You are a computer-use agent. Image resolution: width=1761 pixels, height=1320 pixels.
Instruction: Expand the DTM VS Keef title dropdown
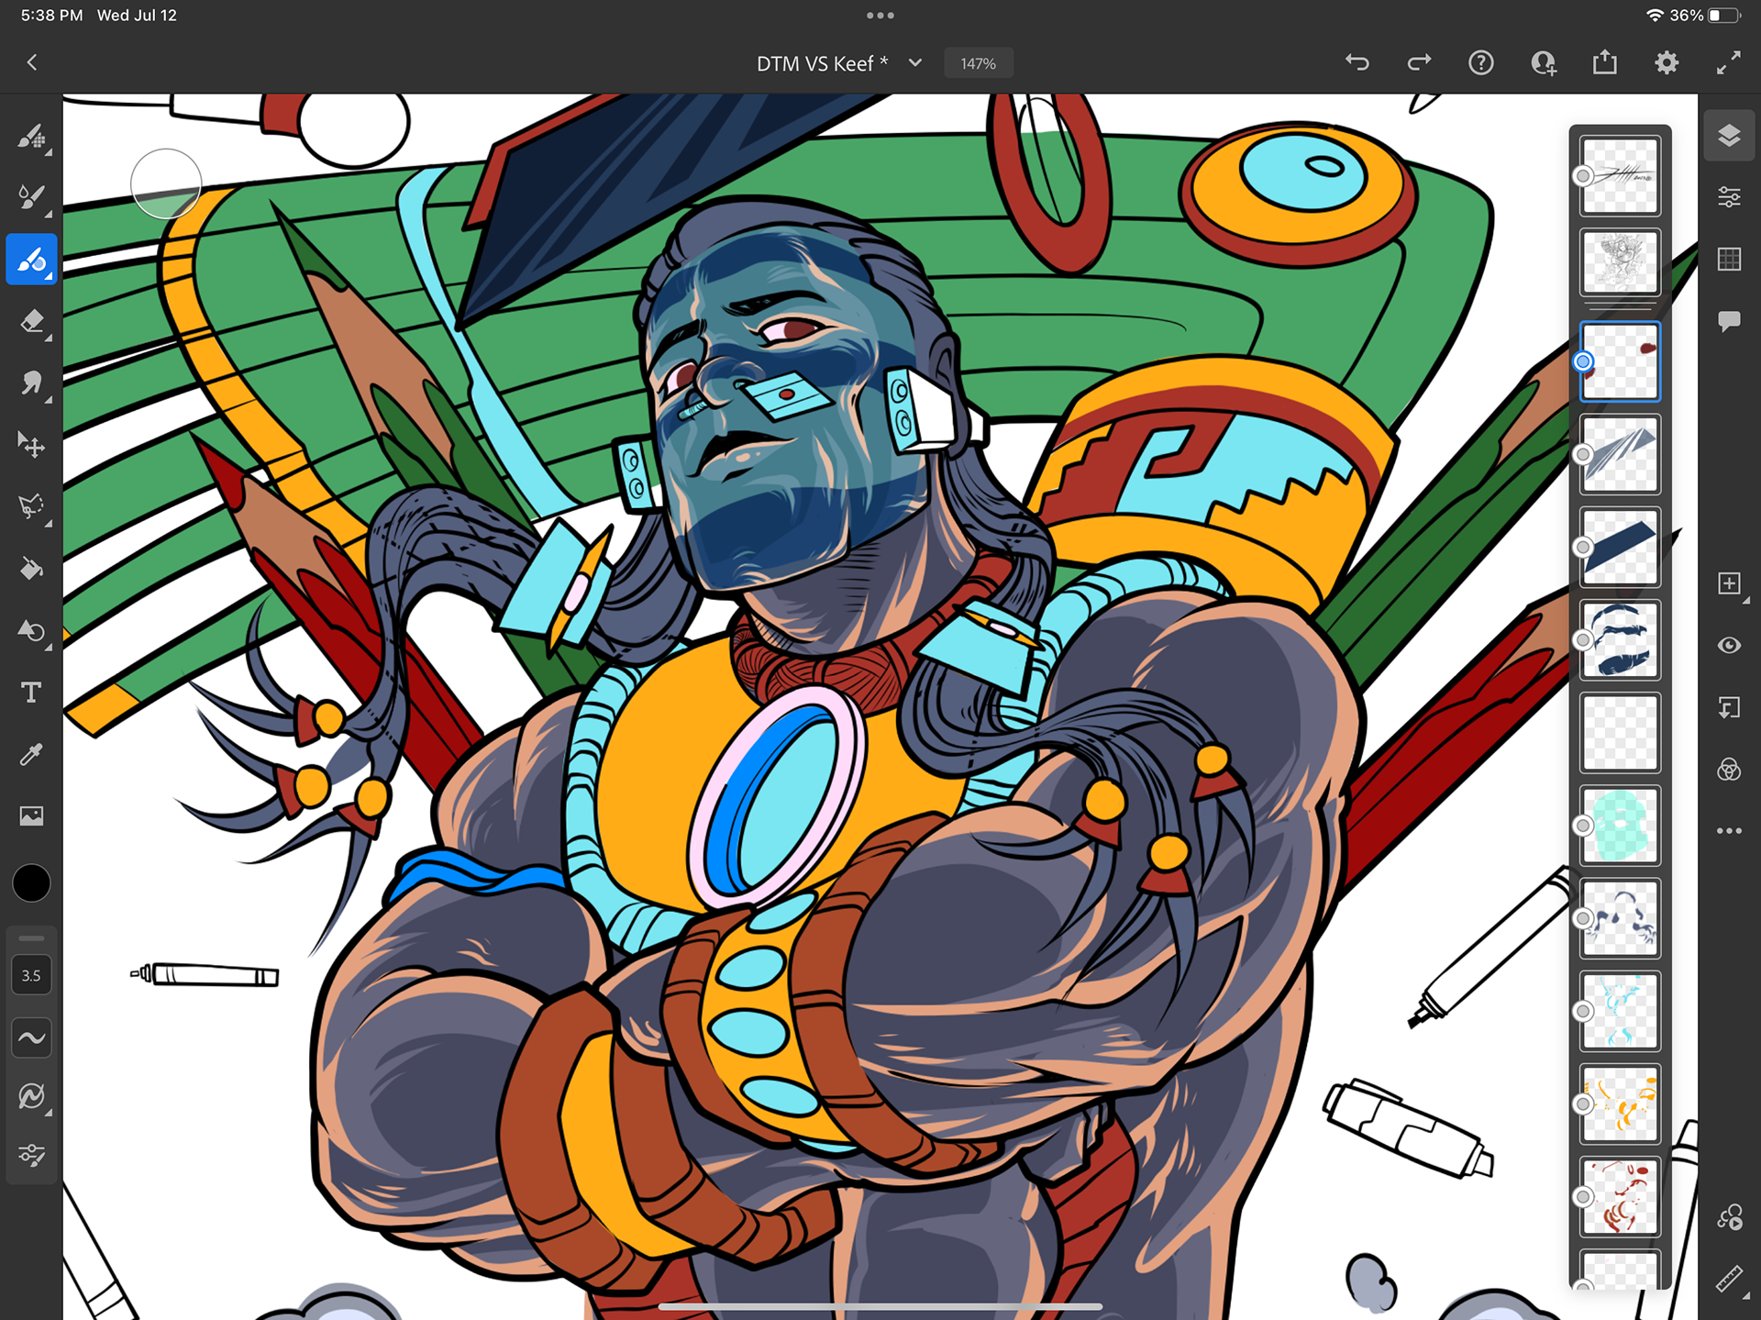tap(914, 63)
